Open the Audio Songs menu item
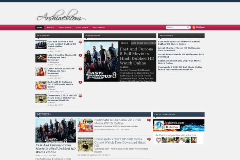Viewport: 240px width, 160px height. tap(82, 28)
